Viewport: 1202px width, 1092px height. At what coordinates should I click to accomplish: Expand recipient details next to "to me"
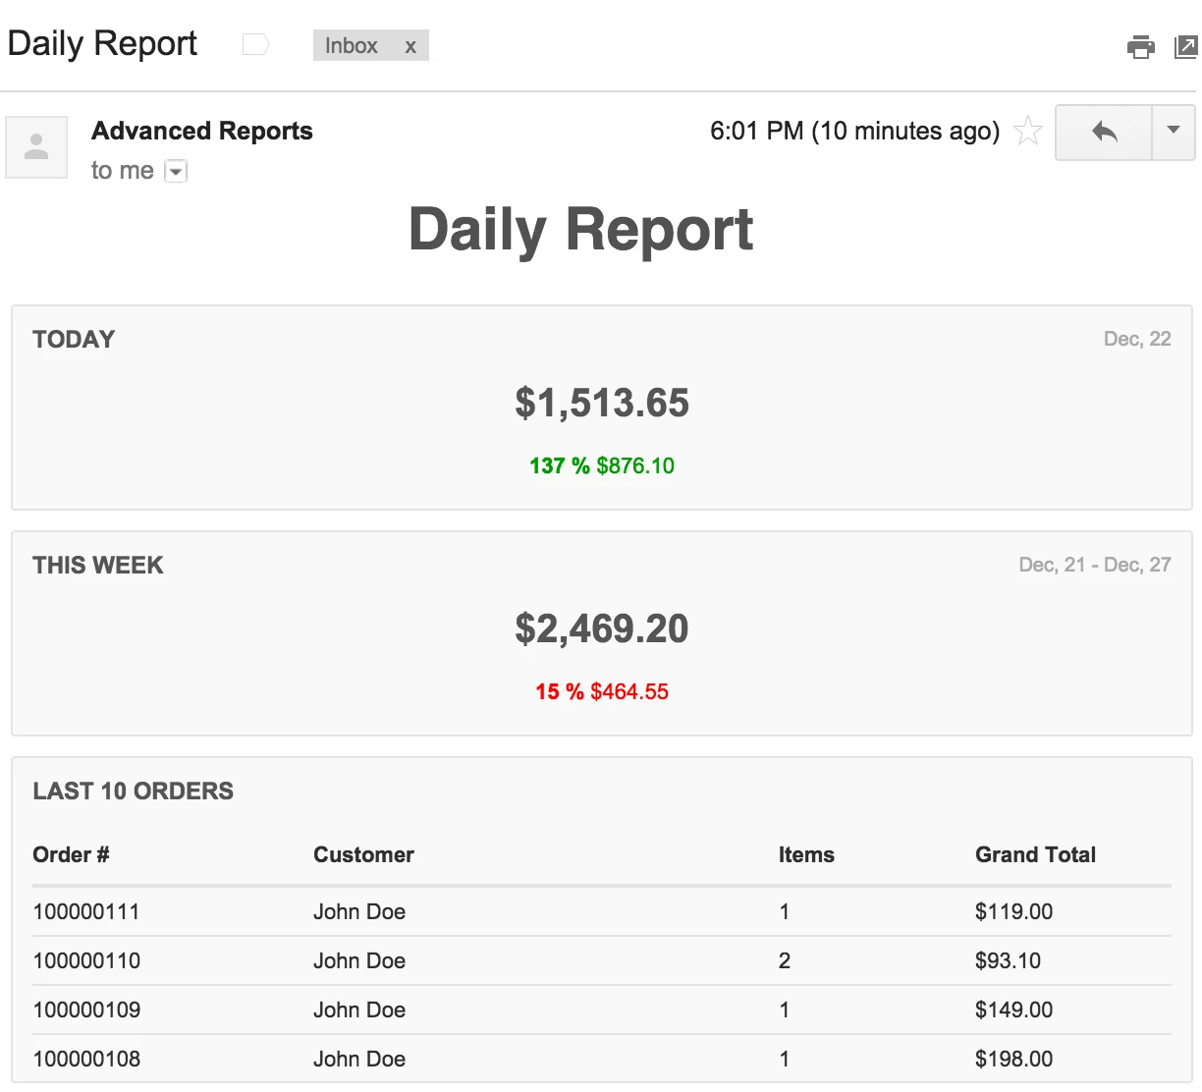(176, 171)
